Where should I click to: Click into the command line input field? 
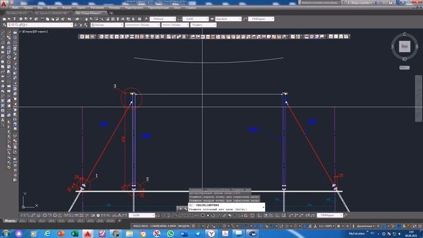point(227,210)
